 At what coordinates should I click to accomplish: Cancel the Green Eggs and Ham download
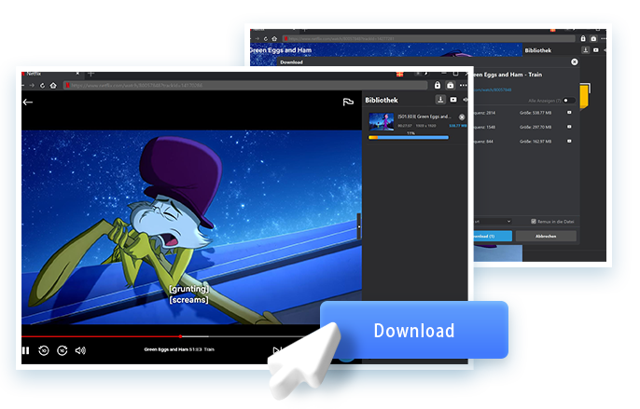coord(462,117)
